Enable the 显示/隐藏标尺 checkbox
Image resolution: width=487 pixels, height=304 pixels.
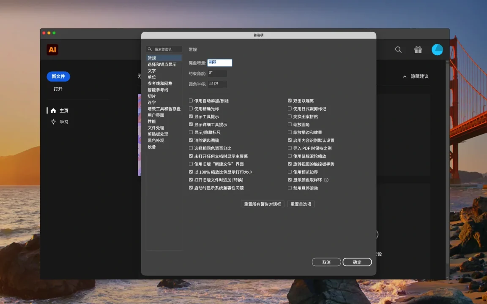coord(191,132)
